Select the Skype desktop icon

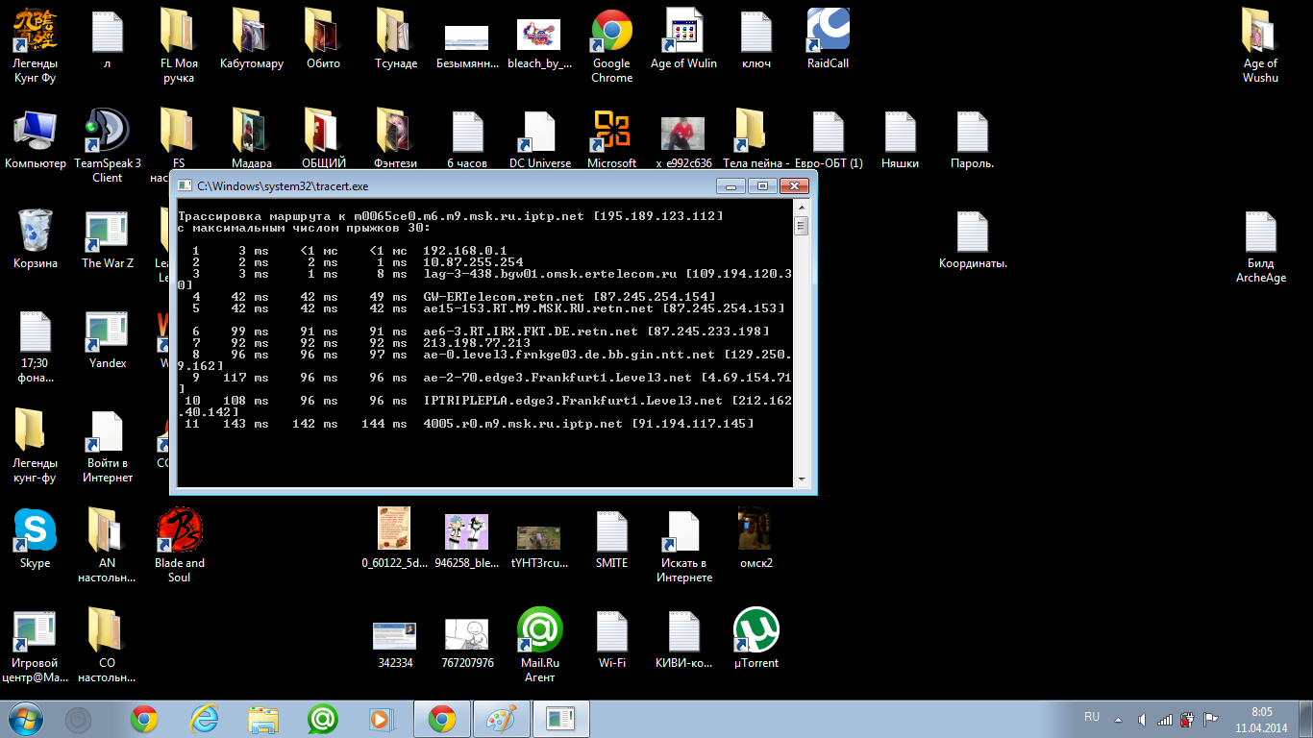tap(35, 531)
